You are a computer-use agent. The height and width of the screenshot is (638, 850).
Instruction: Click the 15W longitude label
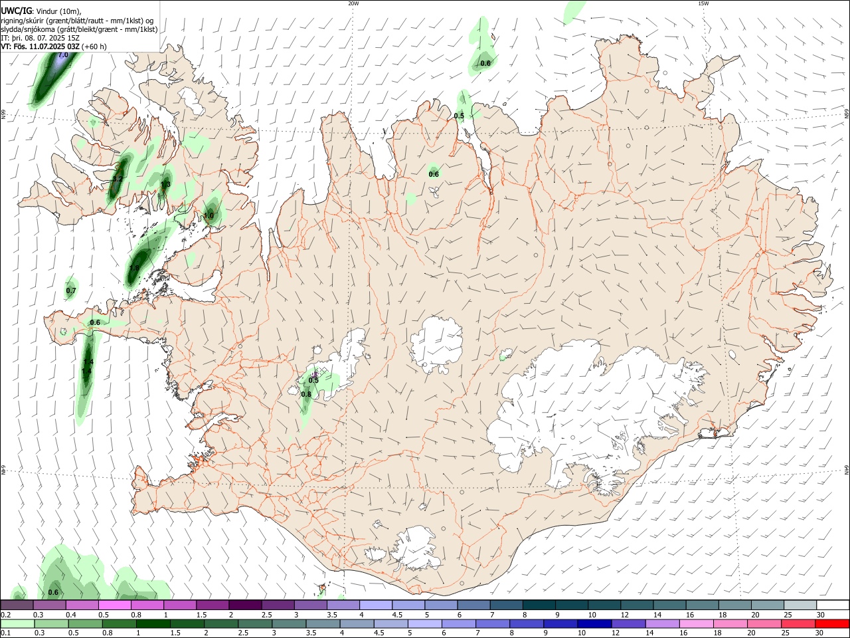(703, 3)
